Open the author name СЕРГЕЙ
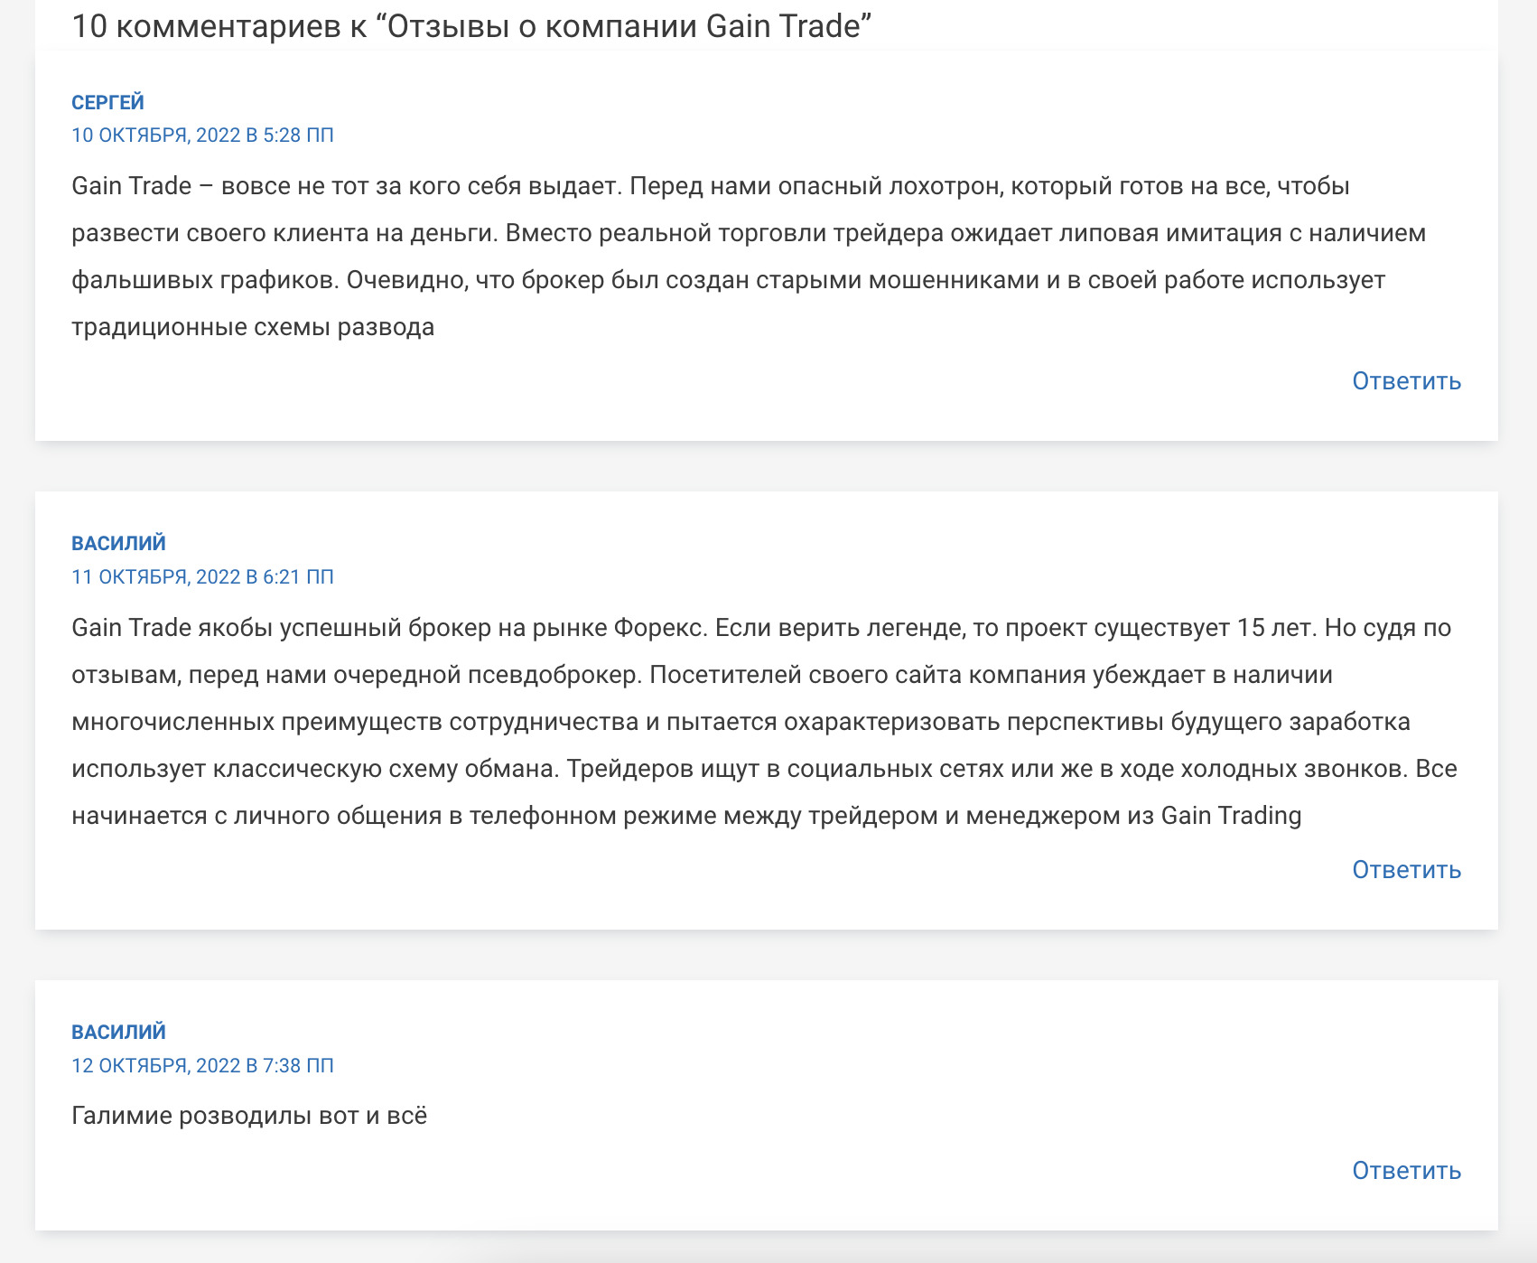Screen dimensions: 1537x1263 pos(107,102)
